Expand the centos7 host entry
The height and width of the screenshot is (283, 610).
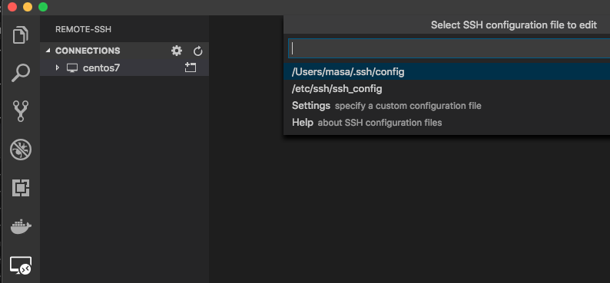58,67
